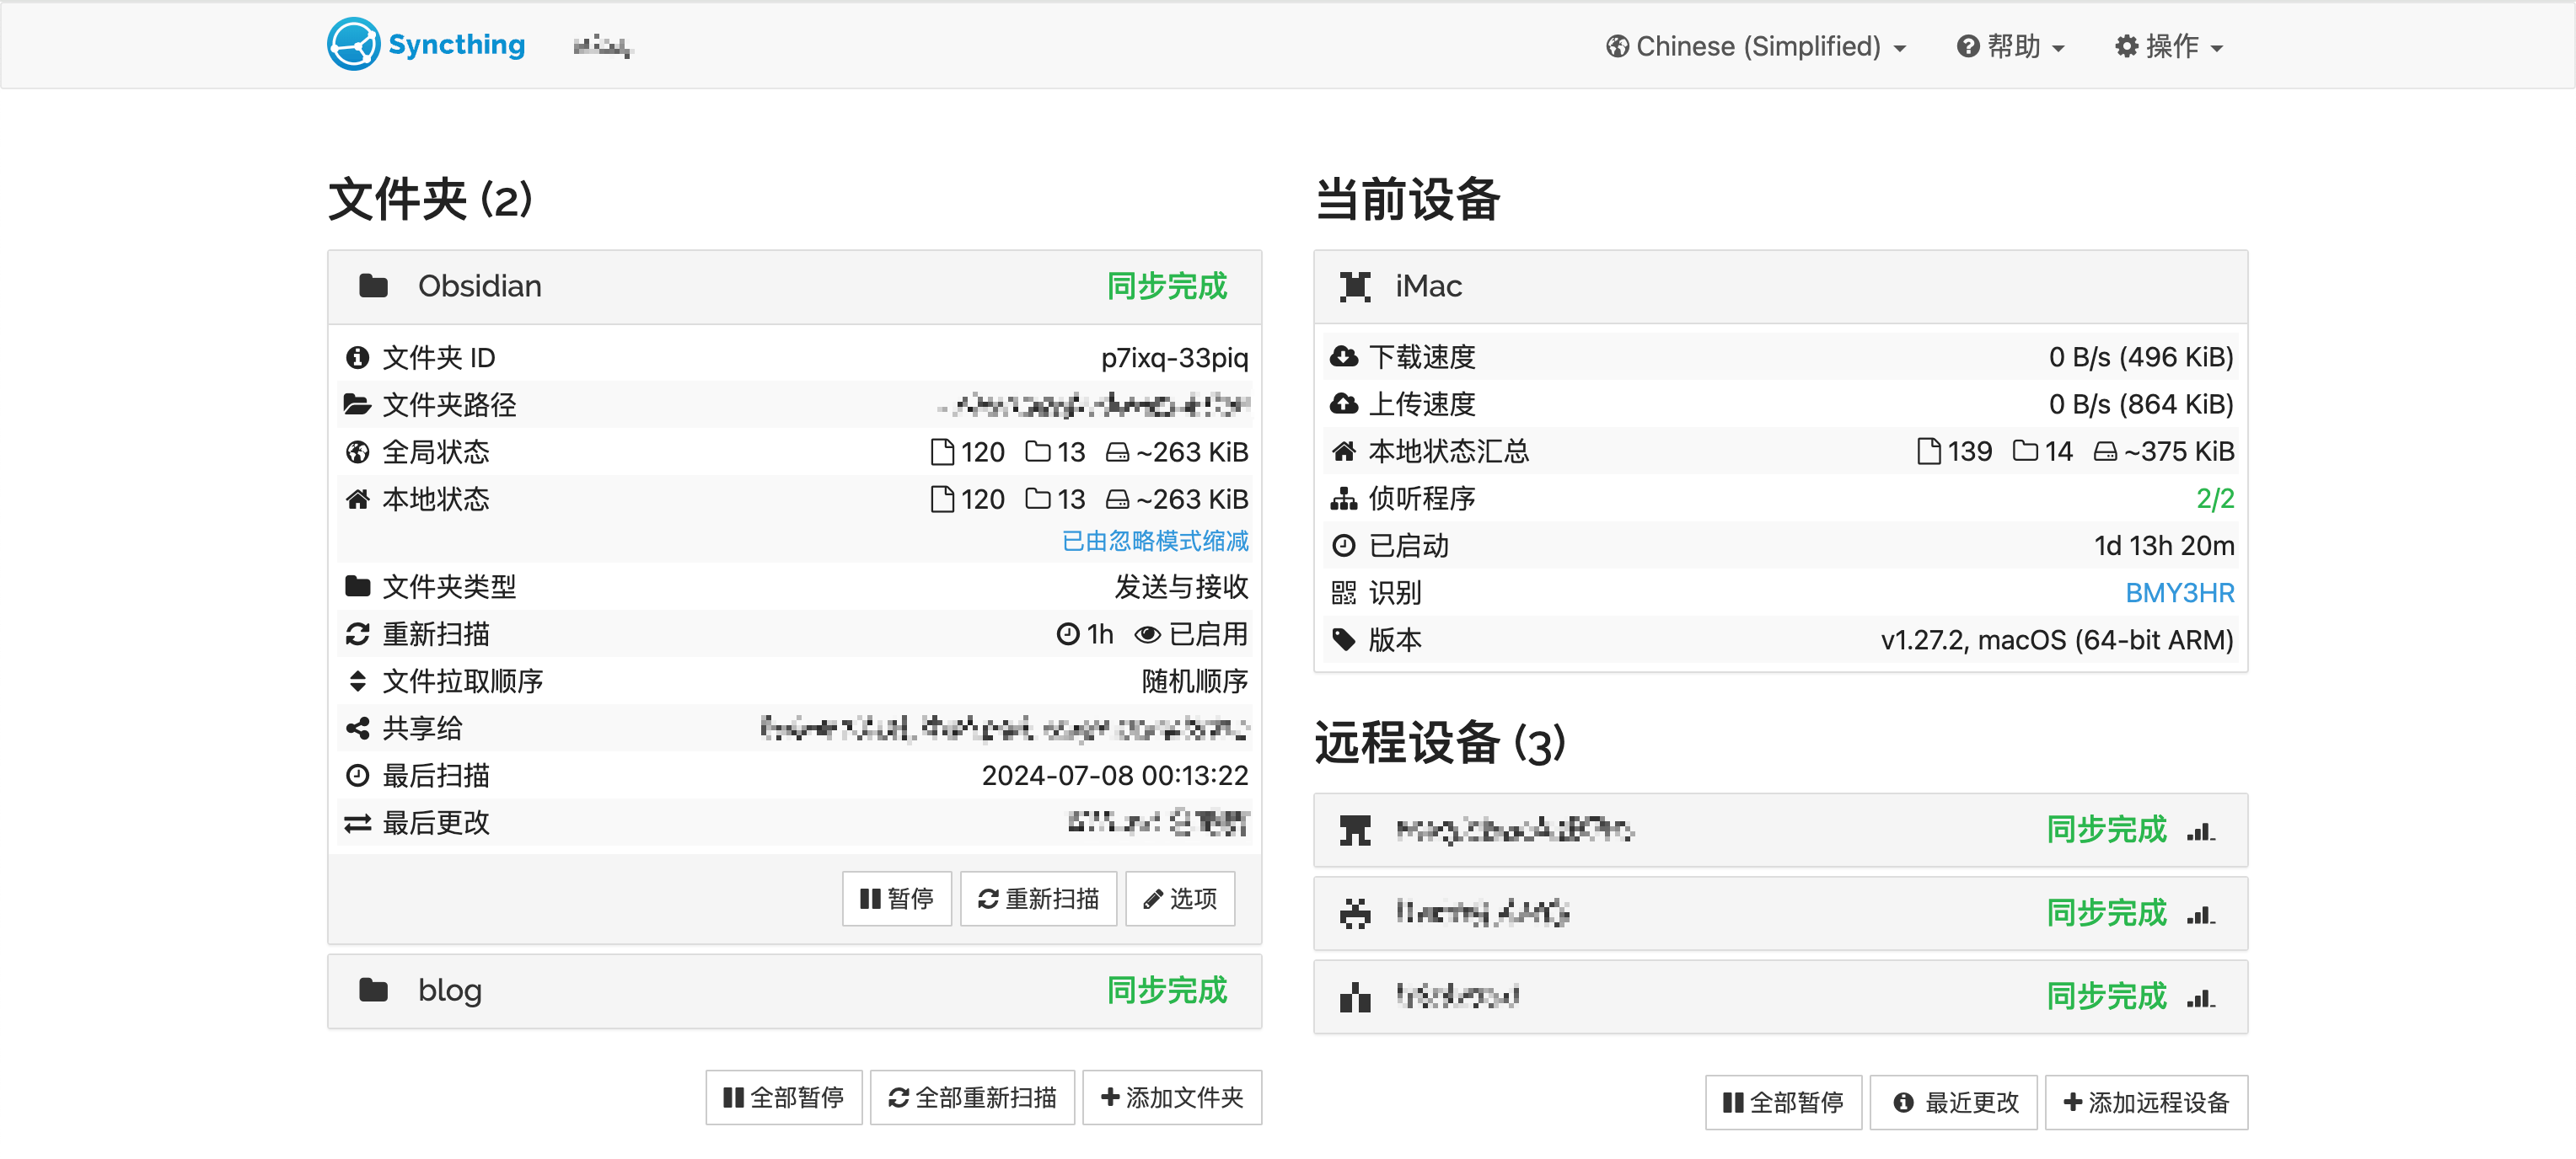
Task: Open Obsidian folder 选项 edit button
Action: (1180, 898)
